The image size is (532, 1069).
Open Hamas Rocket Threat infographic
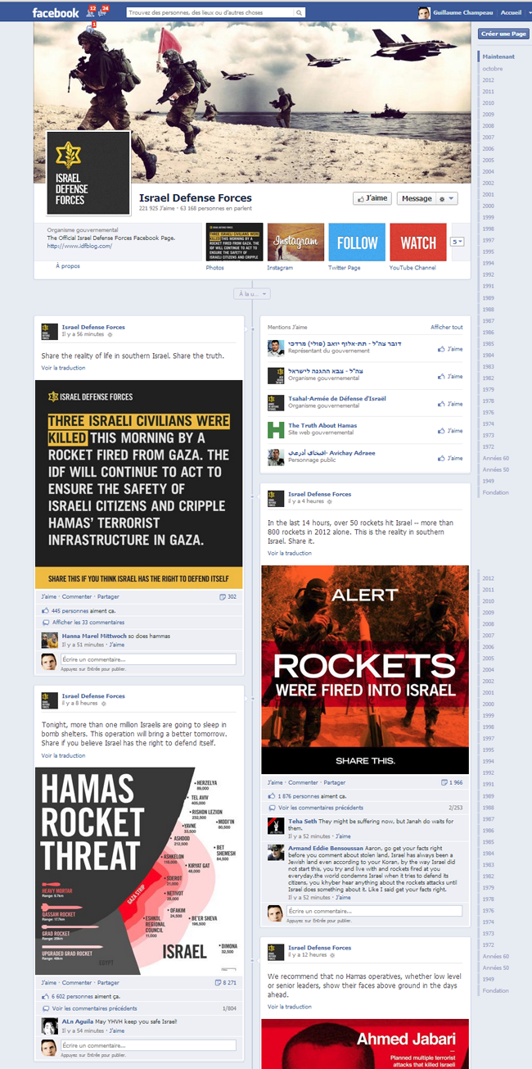(139, 872)
